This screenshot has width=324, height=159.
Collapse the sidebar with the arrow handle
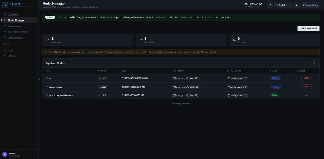[40, 79]
